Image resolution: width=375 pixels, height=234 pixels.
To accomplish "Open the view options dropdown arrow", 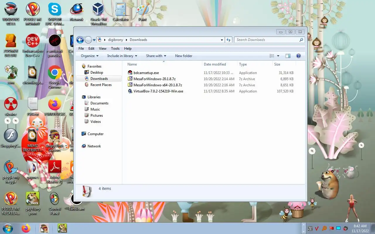I will (x=278, y=56).
